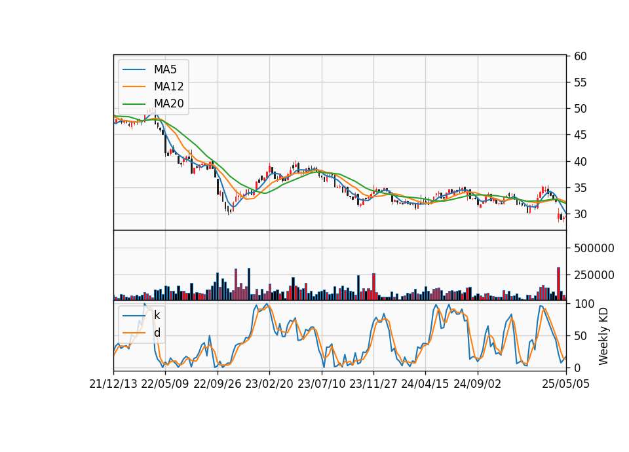This screenshot has width=629, height=452.
Task: Click the green MA20 legend line sample
Action: pyautogui.click(x=134, y=104)
